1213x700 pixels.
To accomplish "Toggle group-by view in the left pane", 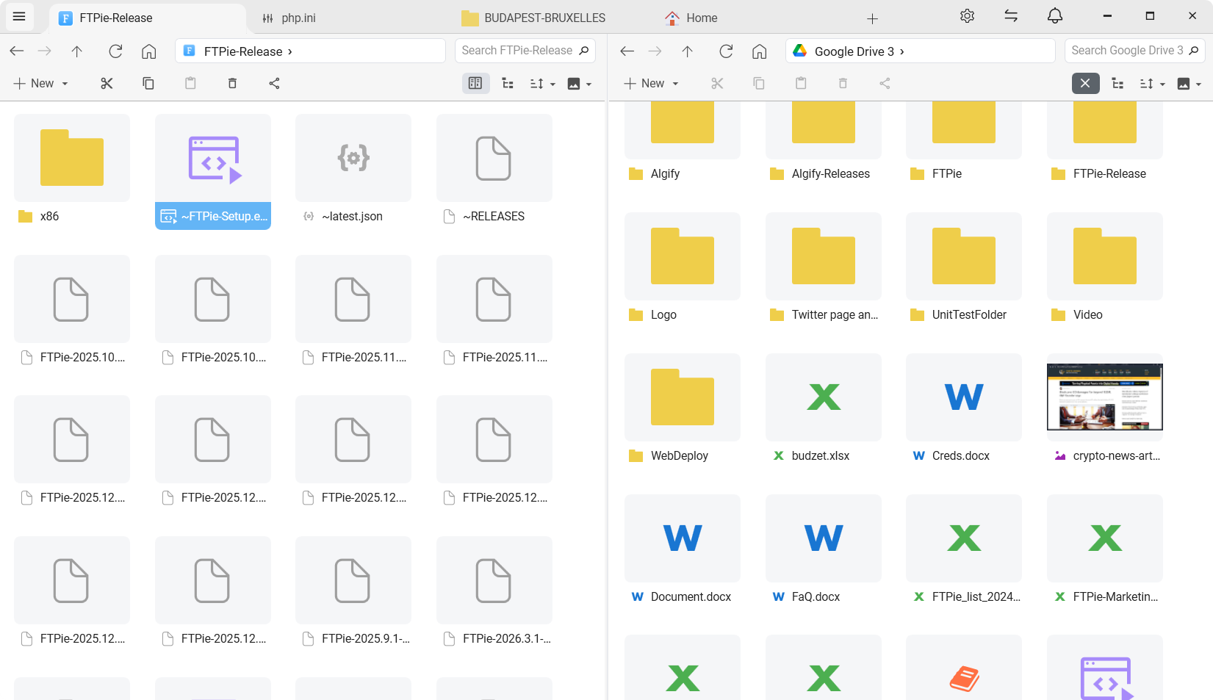I will [508, 83].
